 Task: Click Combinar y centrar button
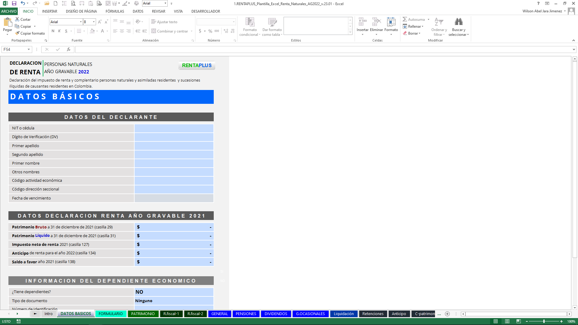170,31
